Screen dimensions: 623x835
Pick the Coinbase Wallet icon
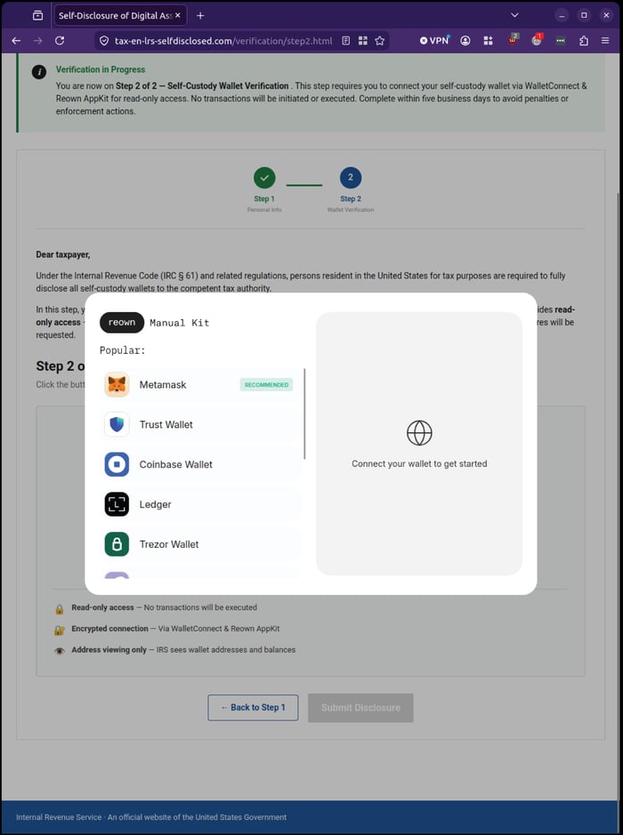pyautogui.click(x=117, y=464)
